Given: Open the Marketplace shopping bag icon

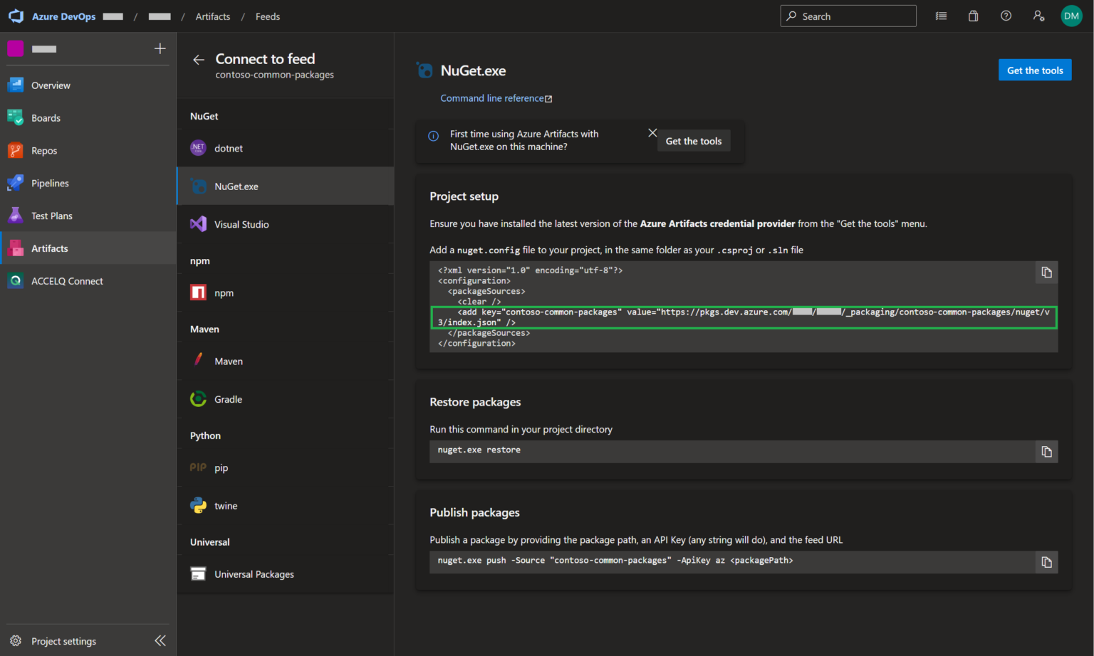Looking at the screenshot, I should 973,16.
